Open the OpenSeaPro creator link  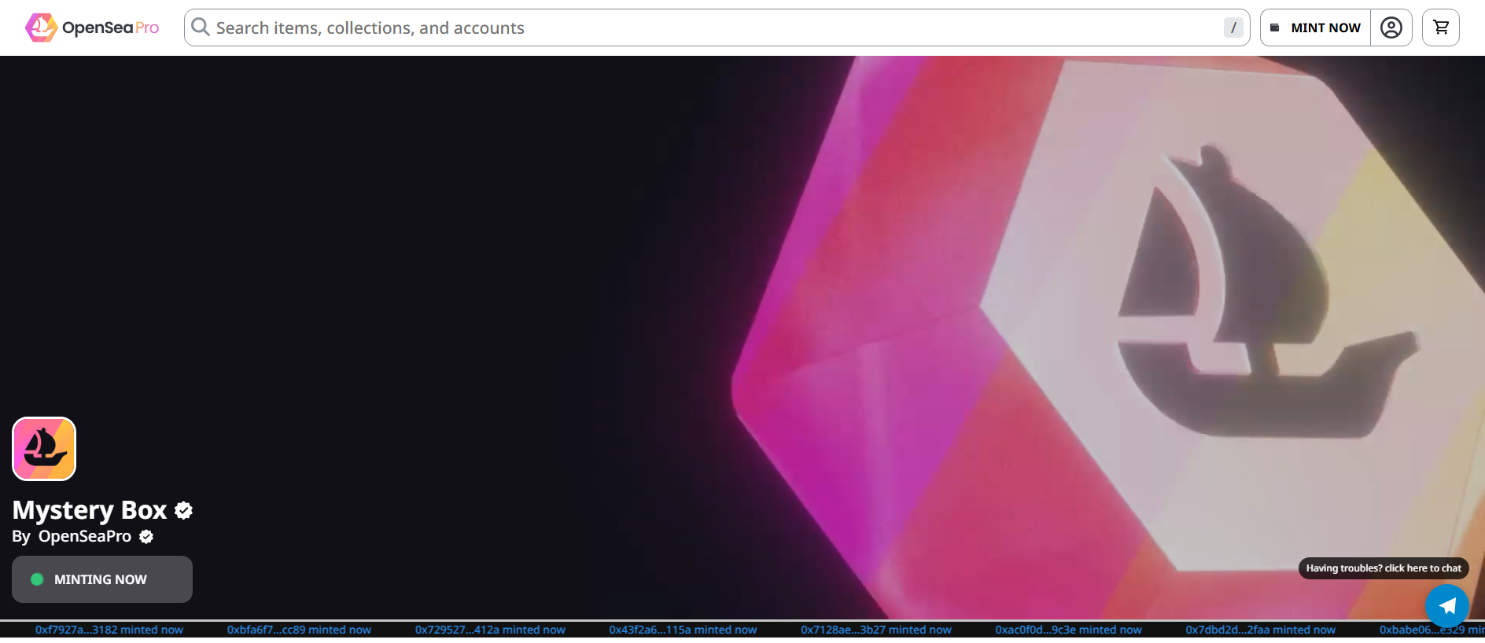pyautogui.click(x=85, y=536)
